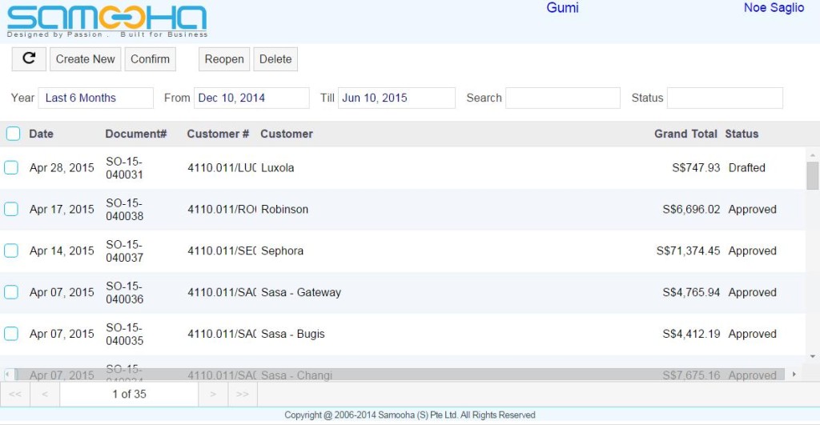Click grand total S$4,765.94

[691, 292]
